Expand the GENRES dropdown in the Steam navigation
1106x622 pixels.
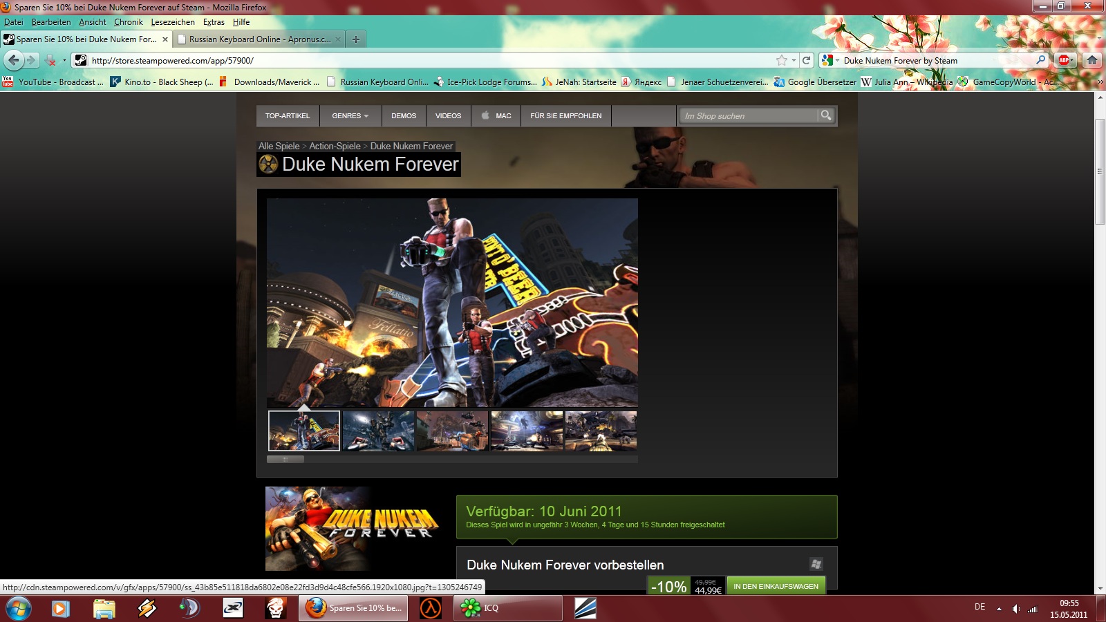coord(350,116)
